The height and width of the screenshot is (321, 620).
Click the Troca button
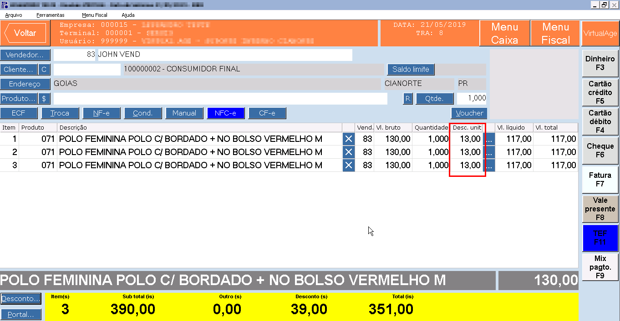tap(60, 113)
